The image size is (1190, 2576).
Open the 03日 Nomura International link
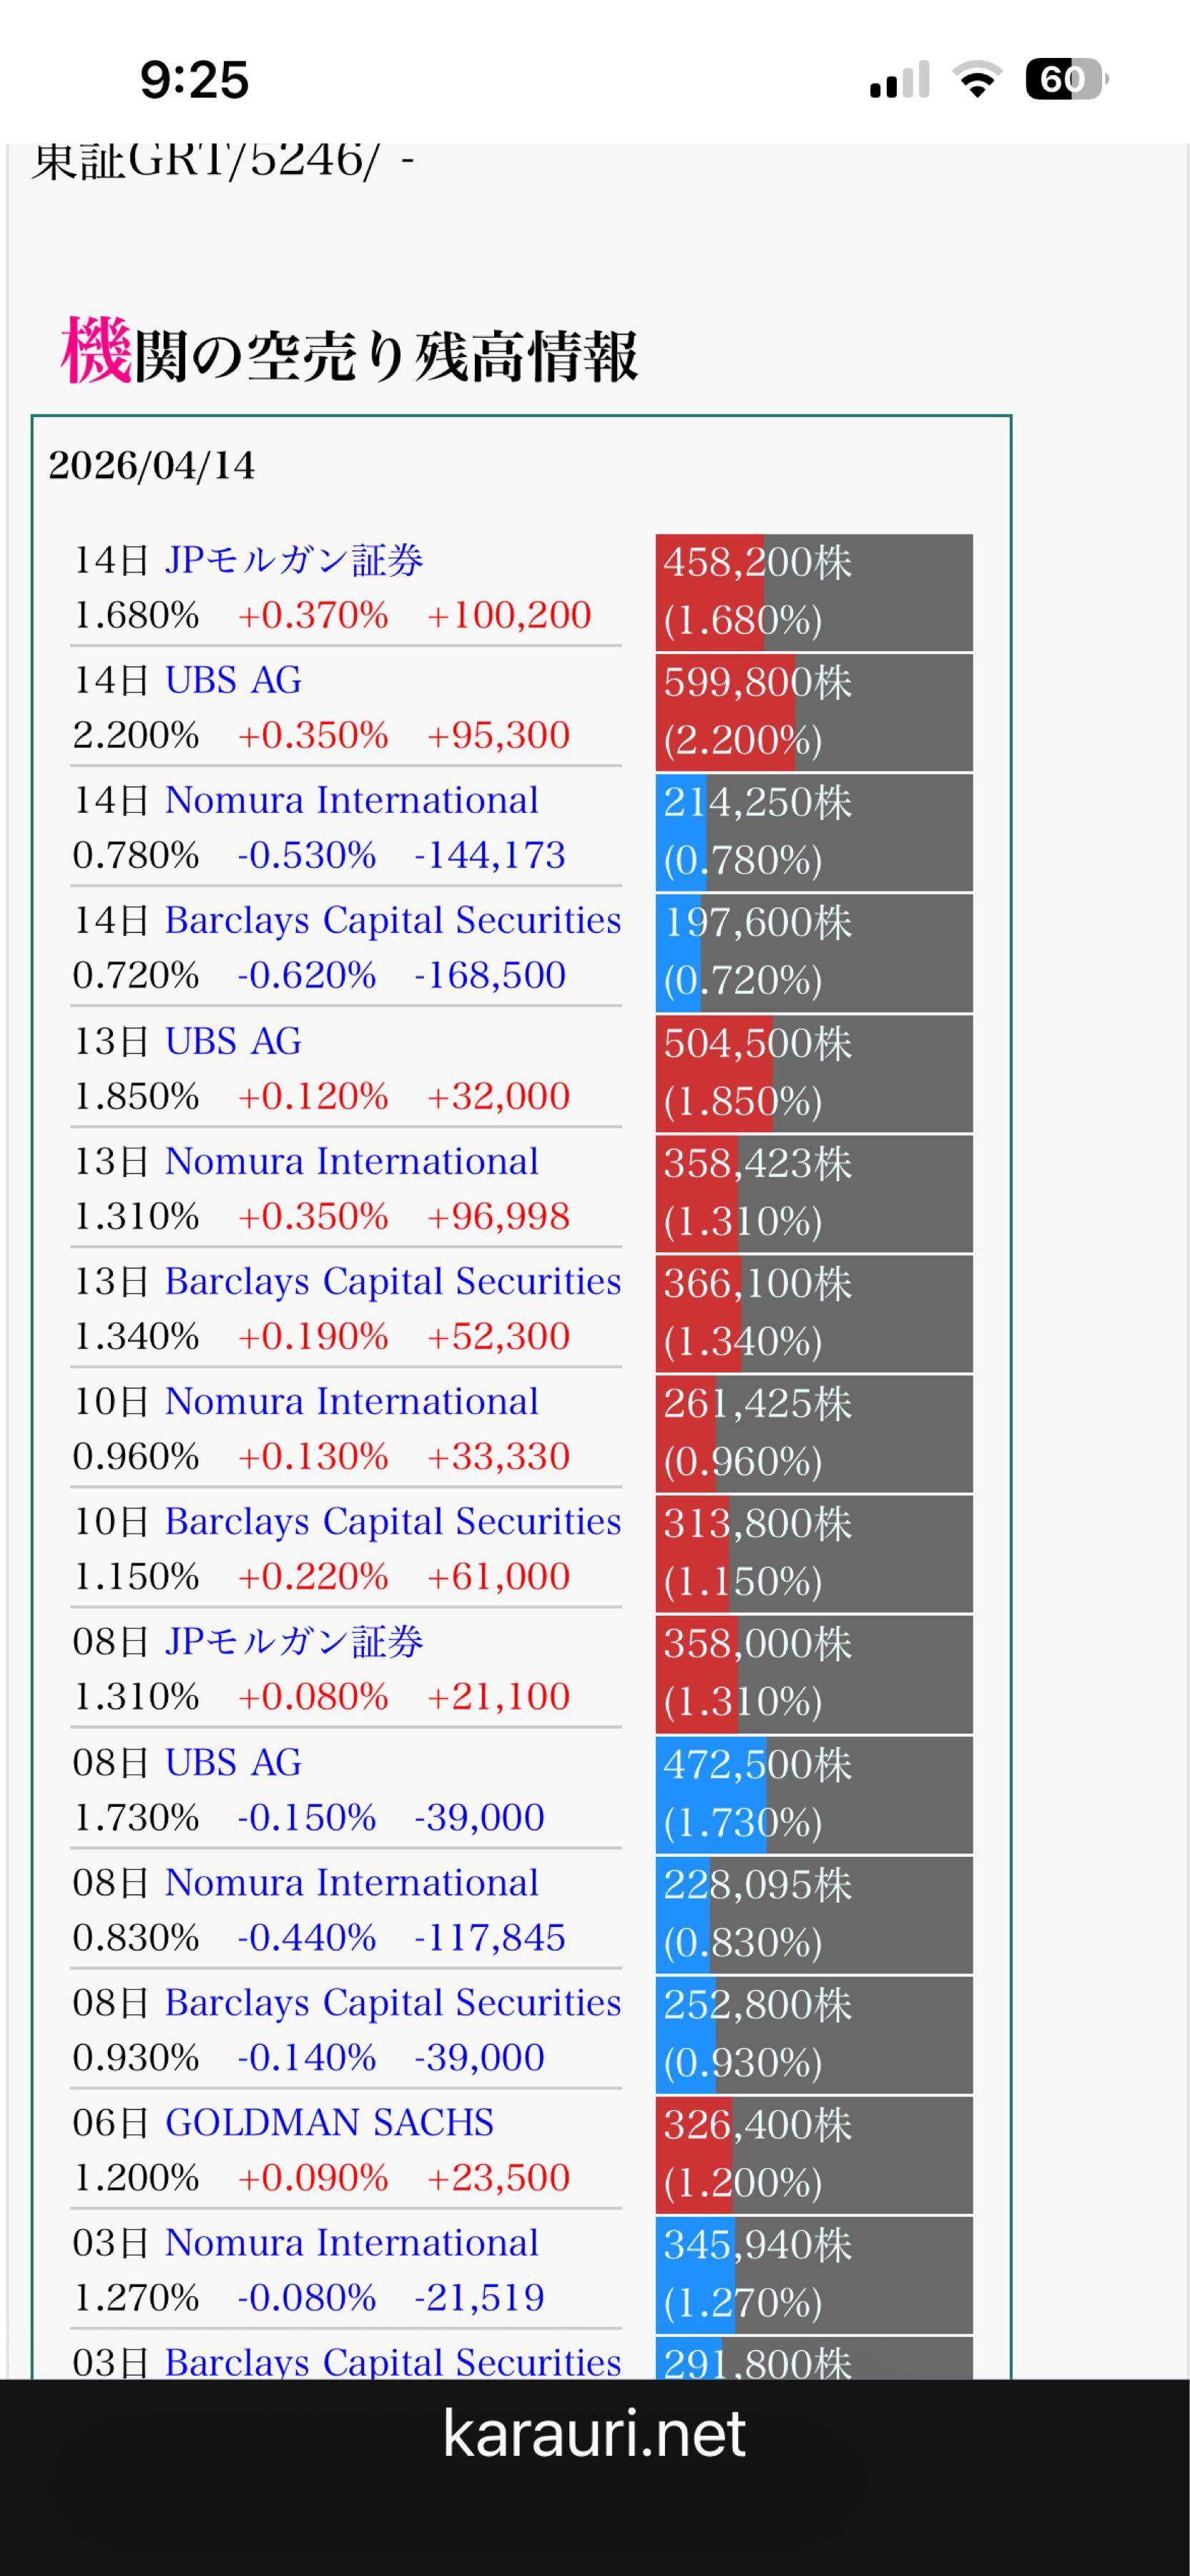[x=350, y=2242]
